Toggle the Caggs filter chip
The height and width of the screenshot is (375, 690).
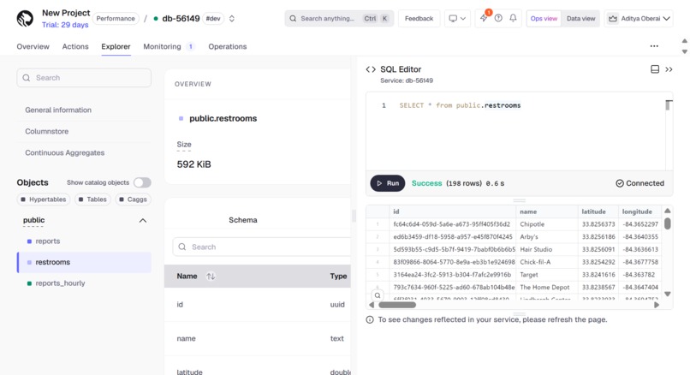pyautogui.click(x=134, y=199)
